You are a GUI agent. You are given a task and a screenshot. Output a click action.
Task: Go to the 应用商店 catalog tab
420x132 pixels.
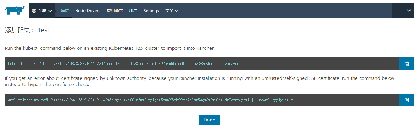coord(115,11)
